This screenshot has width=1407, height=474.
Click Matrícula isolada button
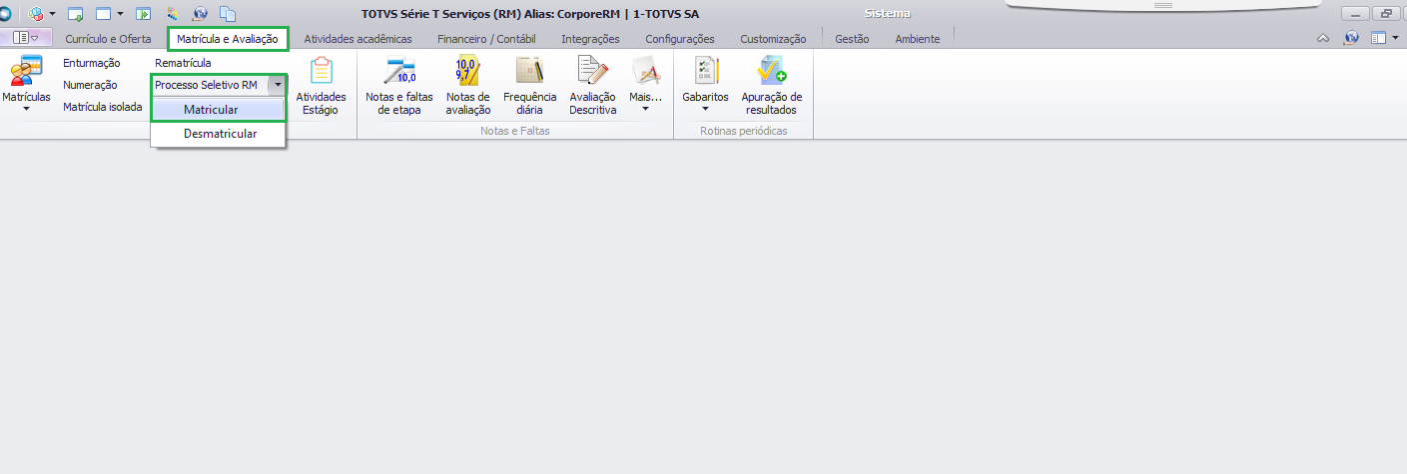[103, 106]
